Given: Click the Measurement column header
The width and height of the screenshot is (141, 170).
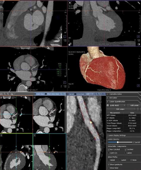Looking at the screenshot, I should (x=115, y=113).
